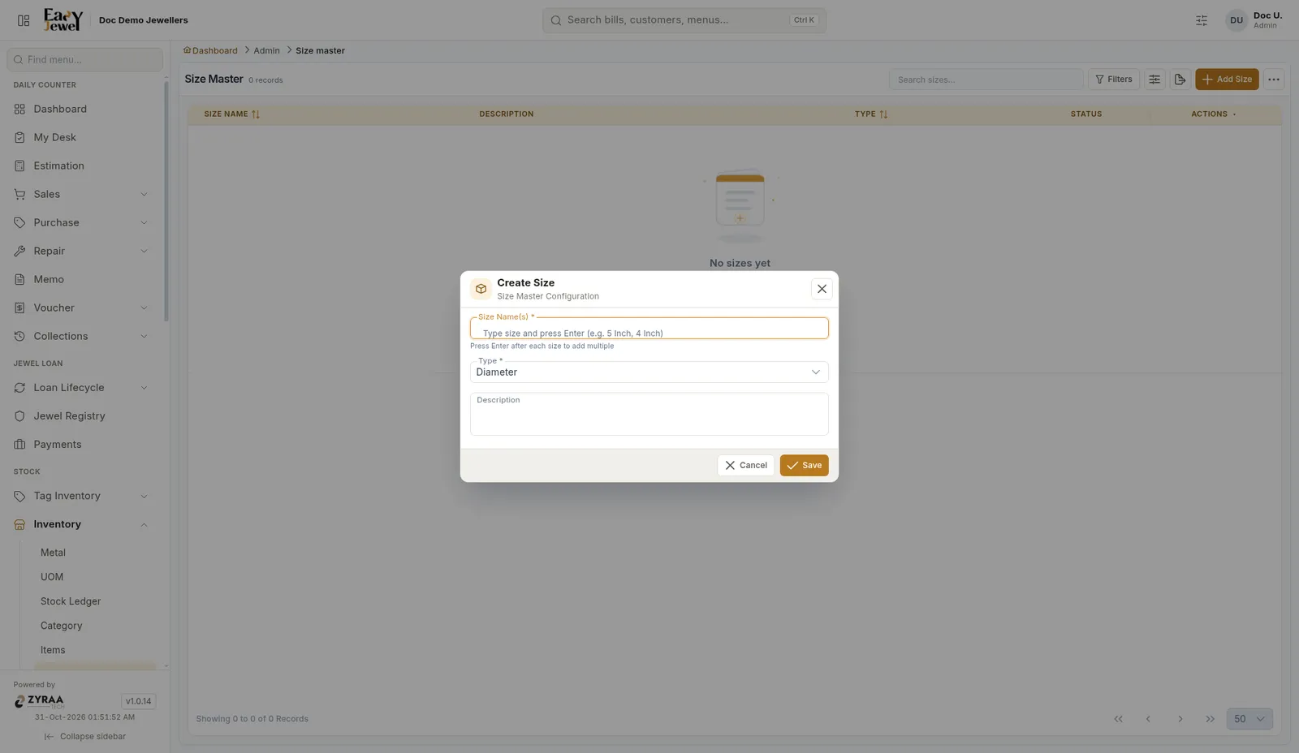Click the Add Size button

tap(1227, 80)
